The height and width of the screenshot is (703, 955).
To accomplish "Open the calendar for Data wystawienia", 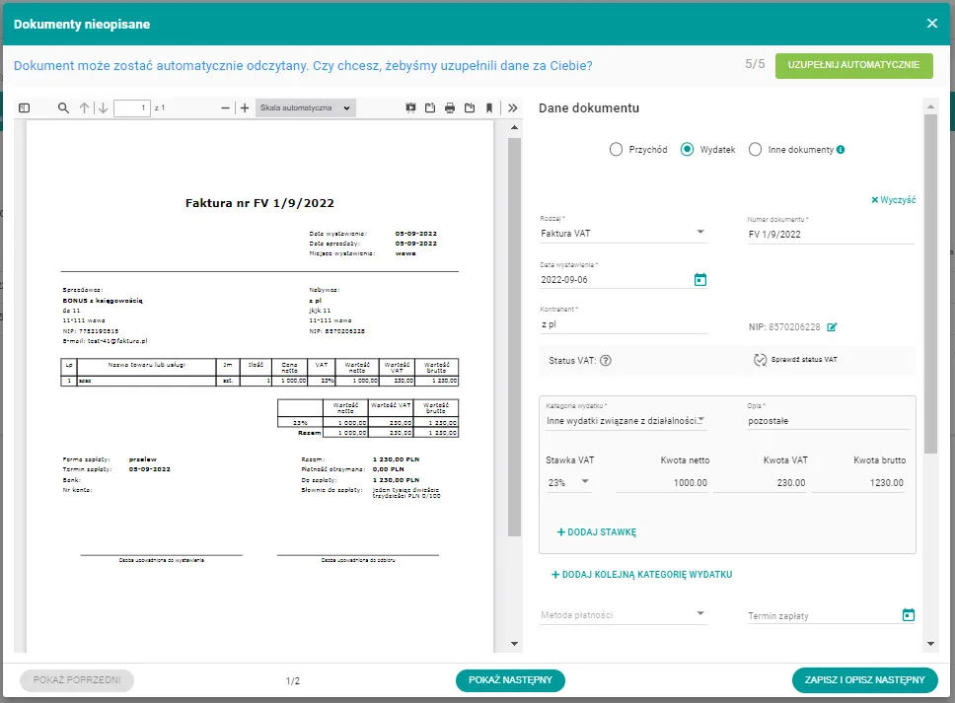I will pos(700,280).
